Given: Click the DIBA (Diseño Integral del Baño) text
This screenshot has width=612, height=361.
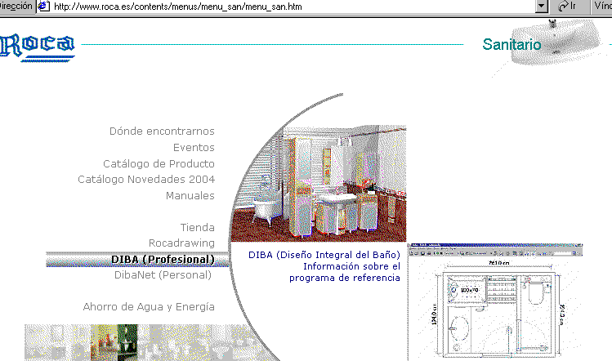Looking at the screenshot, I should pyautogui.click(x=324, y=255).
